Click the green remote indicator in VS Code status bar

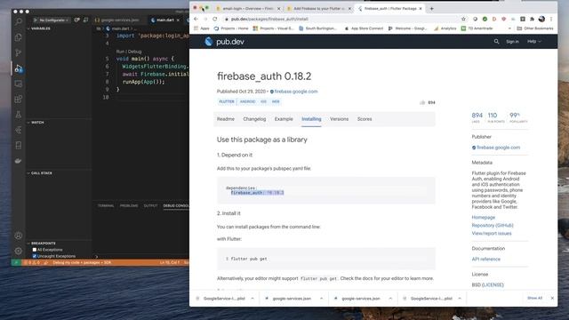click(x=16, y=262)
